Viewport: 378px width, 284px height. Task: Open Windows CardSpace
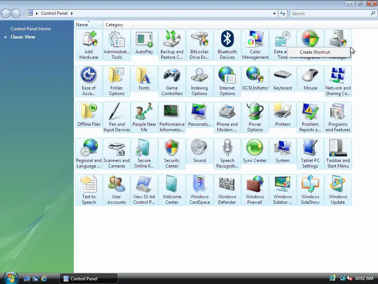coord(199,190)
